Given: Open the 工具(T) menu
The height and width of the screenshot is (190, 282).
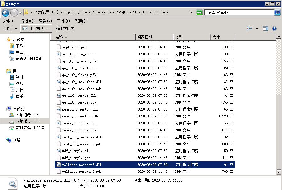Looking at the screenshot, I should click(63, 21).
